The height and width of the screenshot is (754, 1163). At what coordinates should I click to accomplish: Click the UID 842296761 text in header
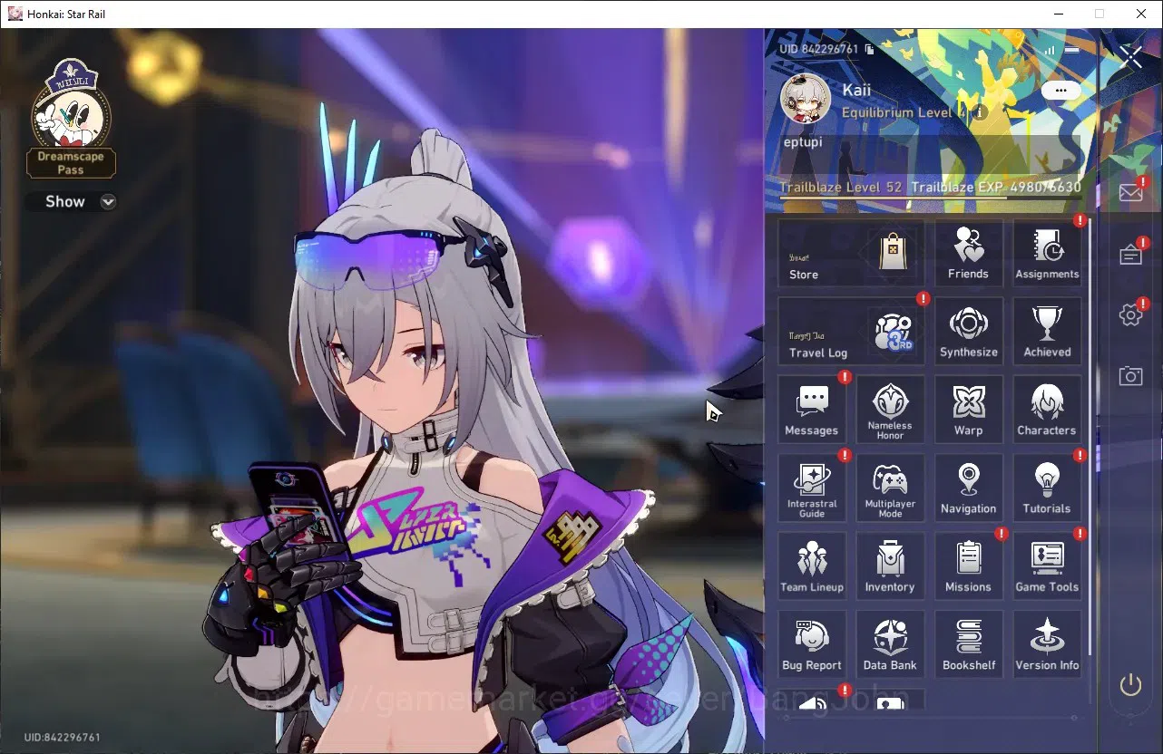click(x=818, y=50)
